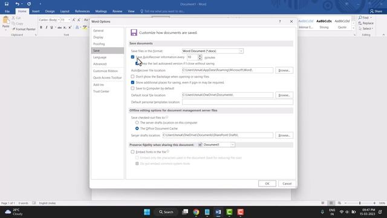This screenshot has height=218, width=387.
Task: Uncheck Show additional places for saving
Action: point(132,82)
